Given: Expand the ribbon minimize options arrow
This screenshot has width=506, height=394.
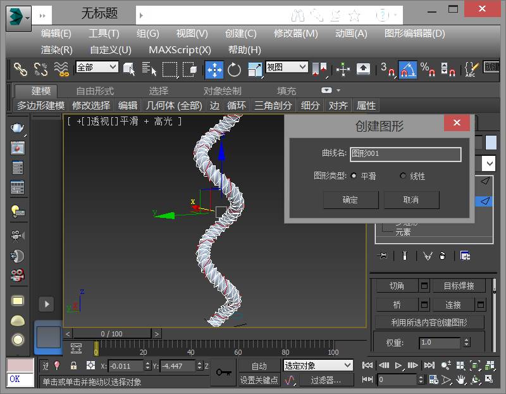Looking at the screenshot, I should click(x=338, y=91).
